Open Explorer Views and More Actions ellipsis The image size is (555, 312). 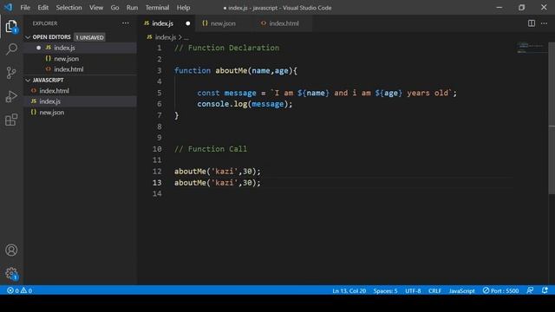[x=125, y=23]
